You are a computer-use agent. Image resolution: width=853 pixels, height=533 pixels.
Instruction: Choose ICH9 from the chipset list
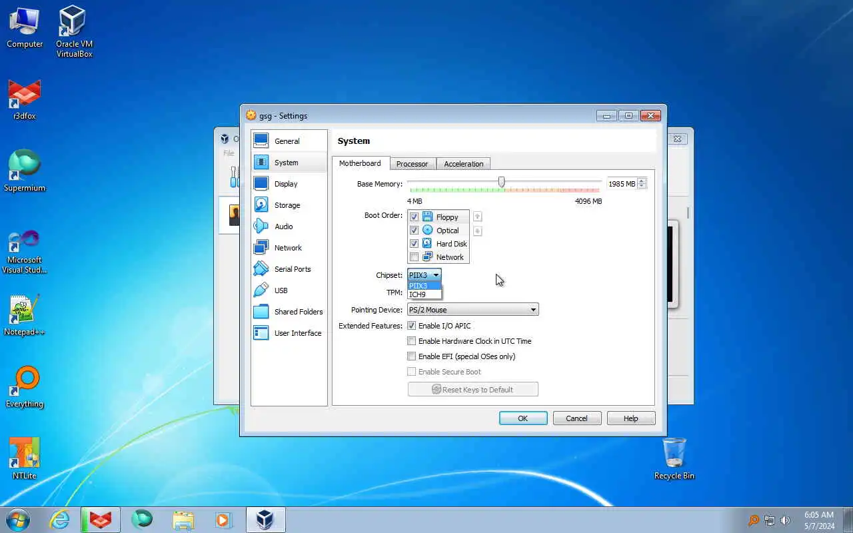(x=424, y=294)
